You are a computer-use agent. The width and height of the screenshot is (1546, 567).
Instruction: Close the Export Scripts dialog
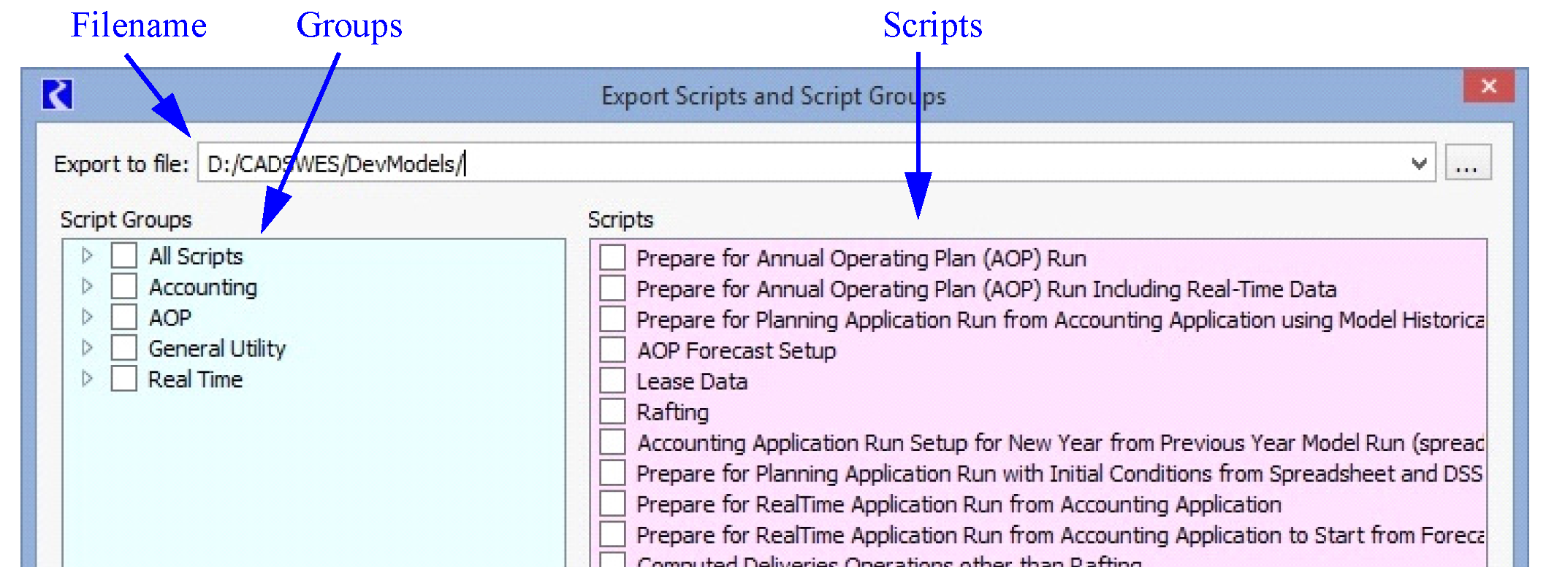pos(1488,86)
